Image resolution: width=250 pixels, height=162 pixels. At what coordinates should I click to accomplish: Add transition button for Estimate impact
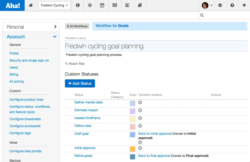point(140,110)
